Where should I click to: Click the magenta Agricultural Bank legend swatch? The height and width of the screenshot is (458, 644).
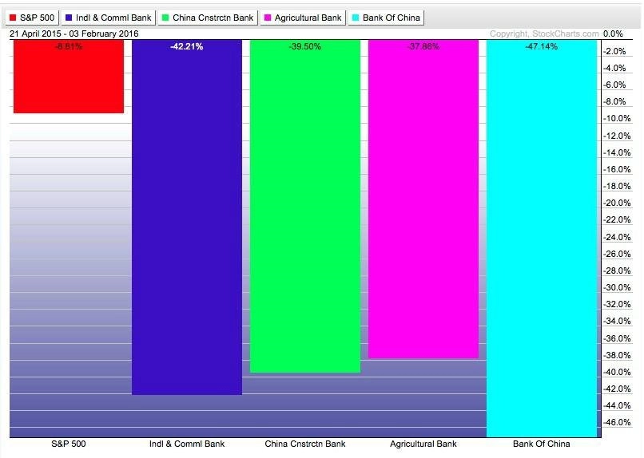click(x=268, y=18)
